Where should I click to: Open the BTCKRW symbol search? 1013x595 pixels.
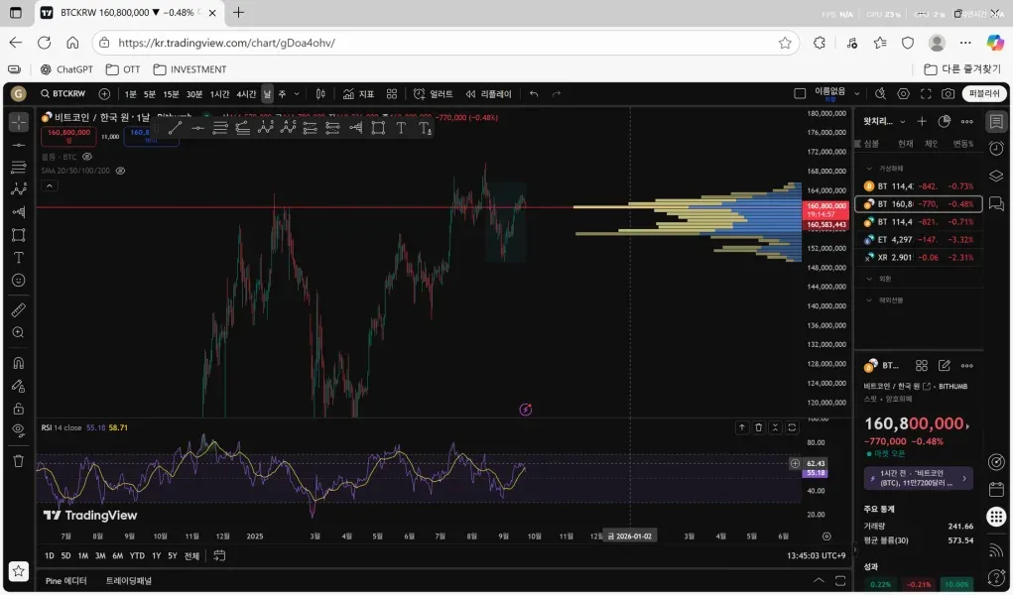pos(63,93)
